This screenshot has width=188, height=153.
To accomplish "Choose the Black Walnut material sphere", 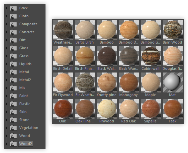I will tap(107, 56).
